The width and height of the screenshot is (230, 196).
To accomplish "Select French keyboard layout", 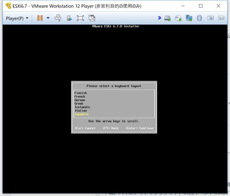I will (x=80, y=96).
